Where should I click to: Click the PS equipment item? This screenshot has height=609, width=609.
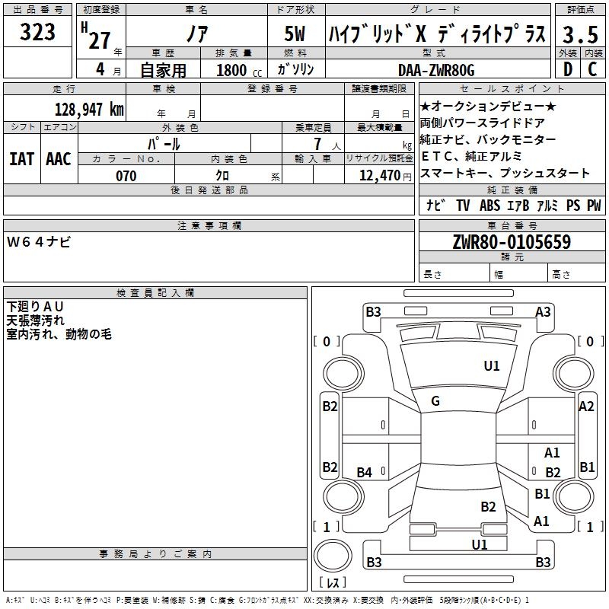coord(573,205)
